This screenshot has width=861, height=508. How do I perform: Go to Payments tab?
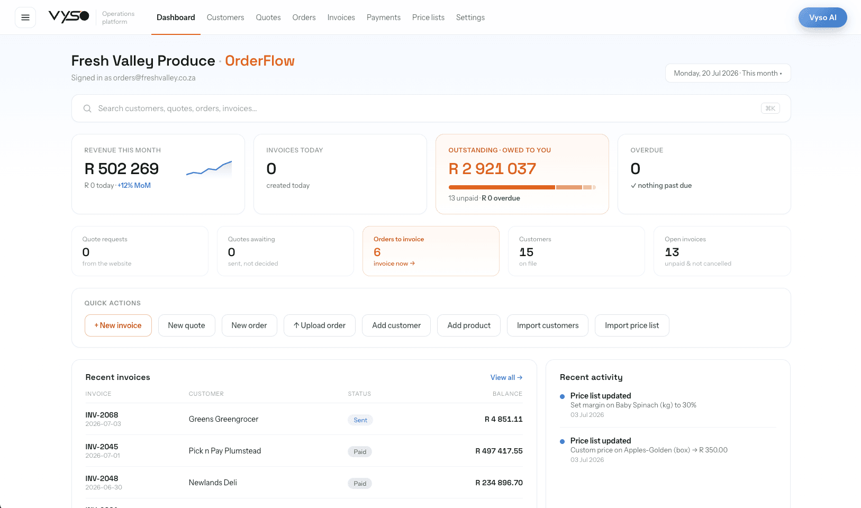(x=384, y=17)
